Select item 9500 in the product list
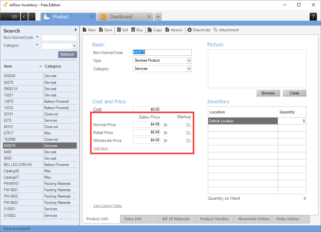 40,158
